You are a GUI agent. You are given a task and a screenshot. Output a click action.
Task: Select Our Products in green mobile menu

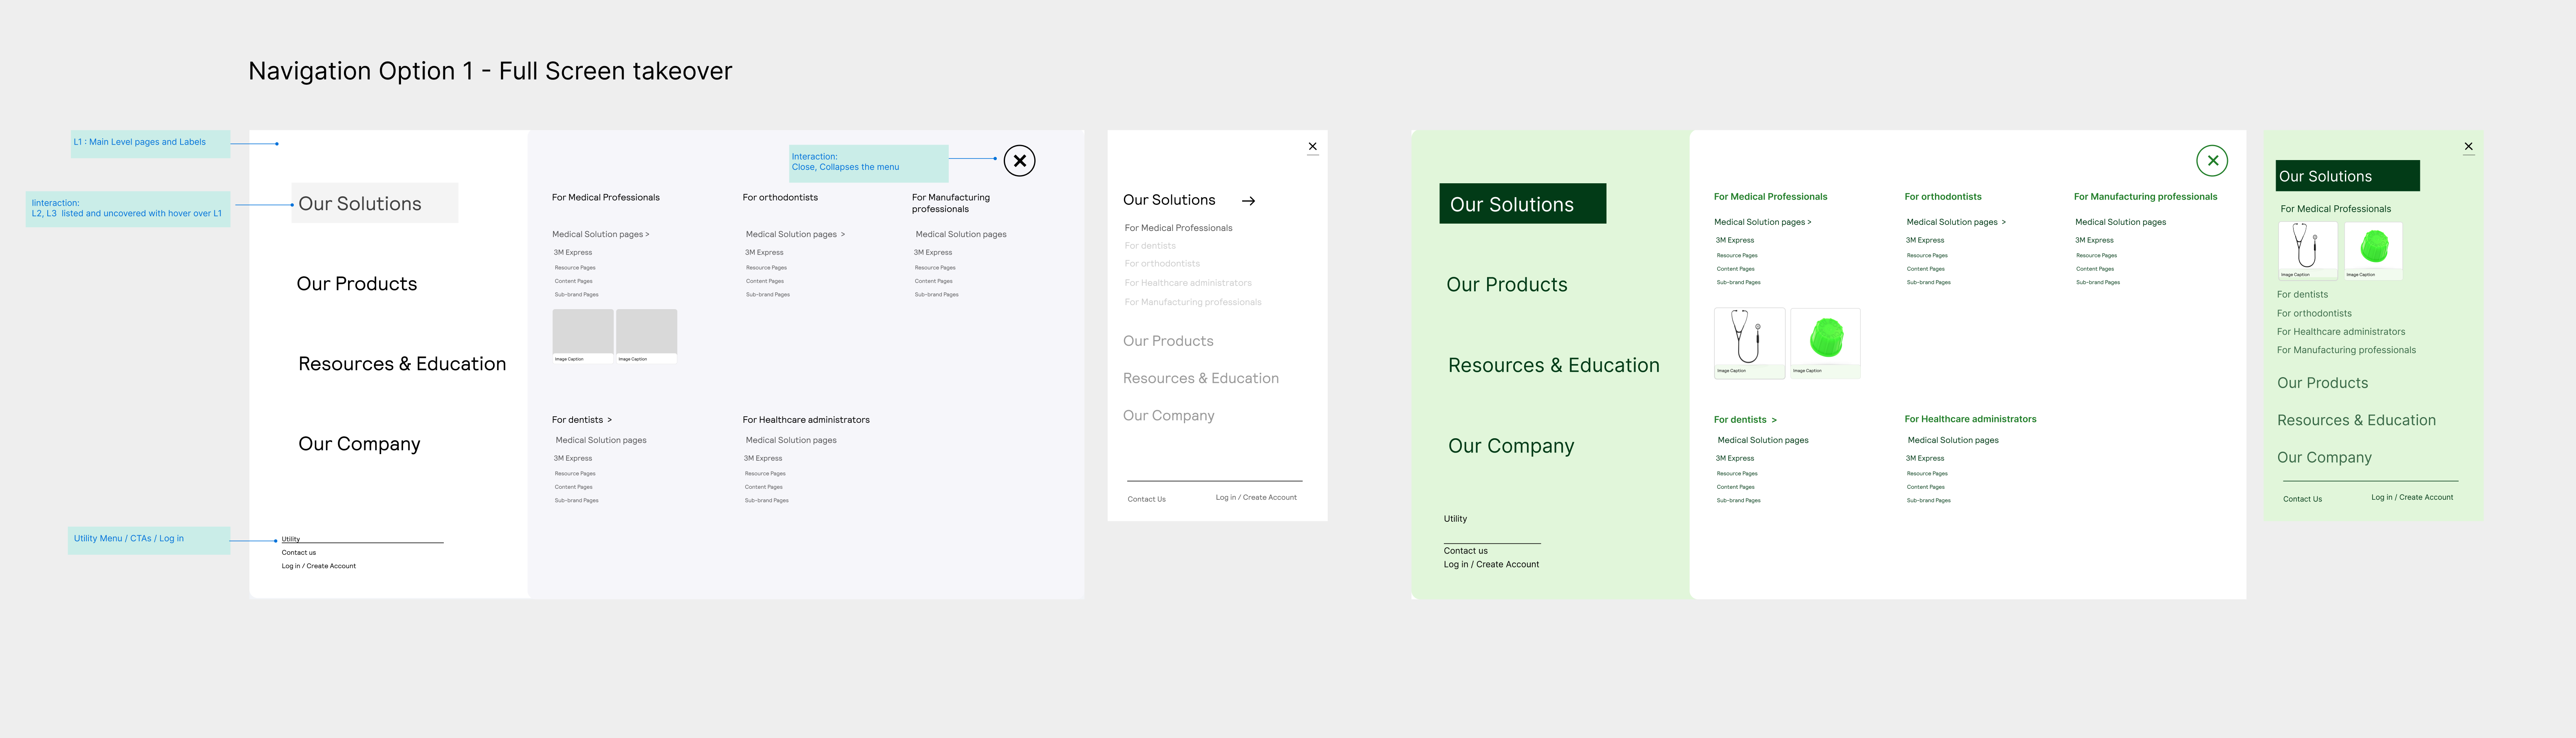point(2322,383)
